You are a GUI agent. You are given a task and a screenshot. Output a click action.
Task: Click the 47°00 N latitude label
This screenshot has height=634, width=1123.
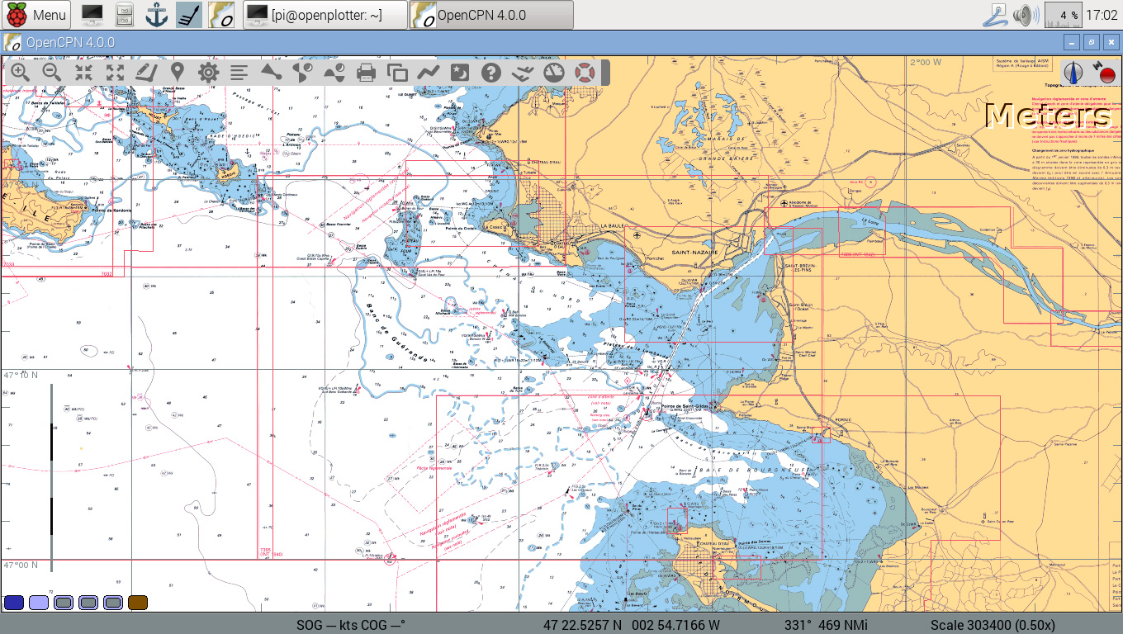point(21,565)
